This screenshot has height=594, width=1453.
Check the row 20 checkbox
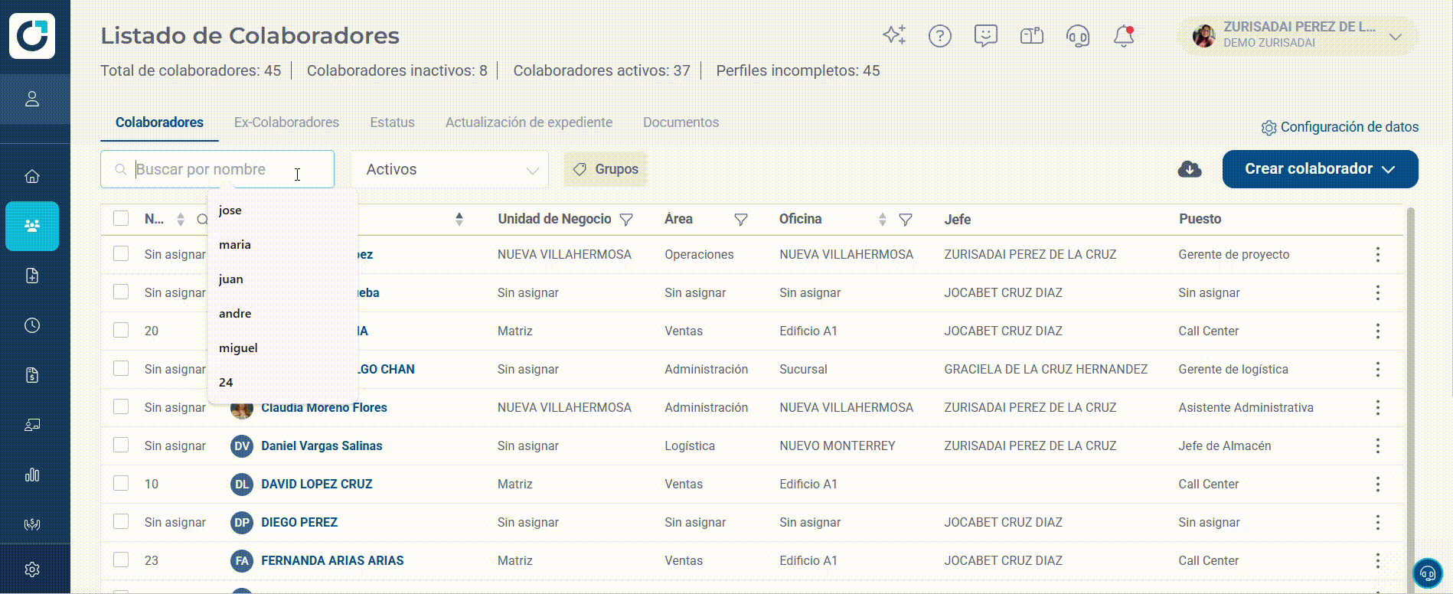121,330
